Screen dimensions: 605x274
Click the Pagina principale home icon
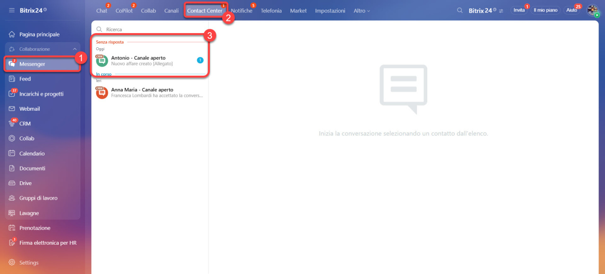12,35
